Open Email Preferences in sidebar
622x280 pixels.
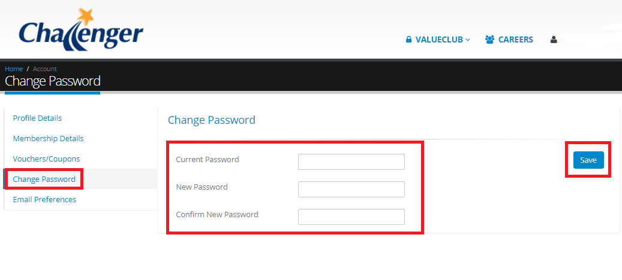pyautogui.click(x=44, y=199)
